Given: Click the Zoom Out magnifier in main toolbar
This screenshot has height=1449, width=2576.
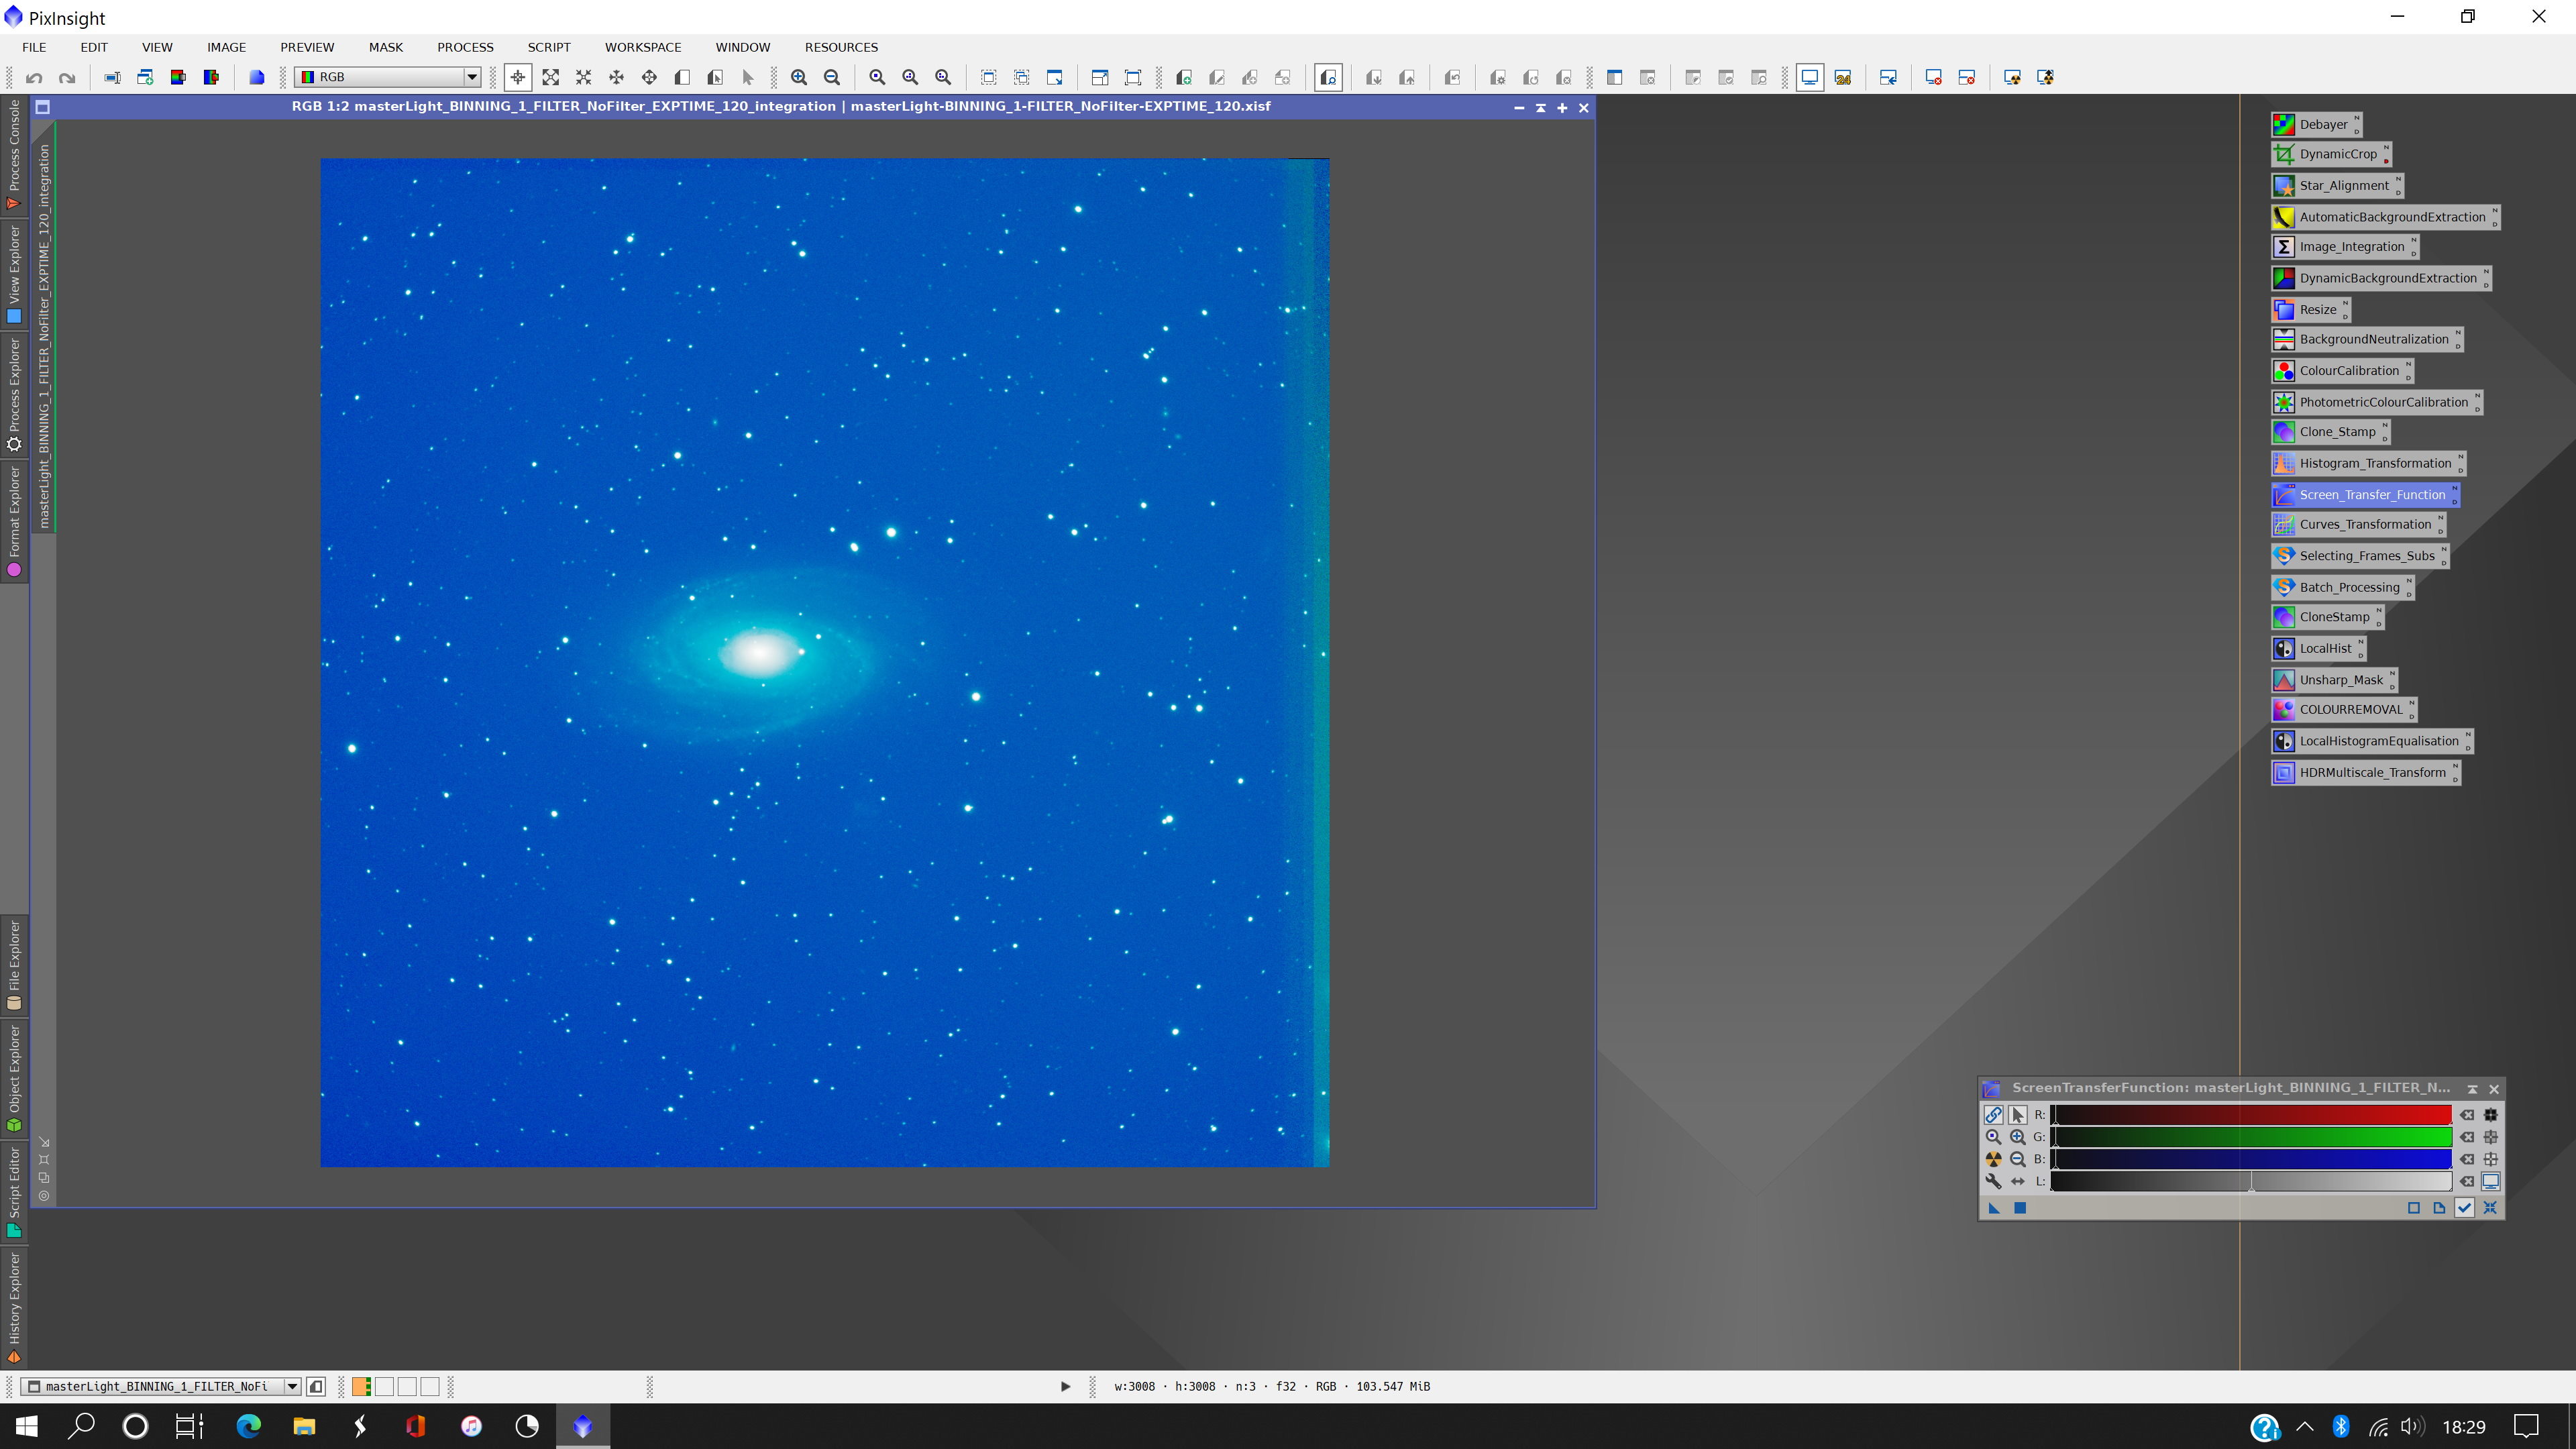Looking at the screenshot, I should tap(832, 77).
